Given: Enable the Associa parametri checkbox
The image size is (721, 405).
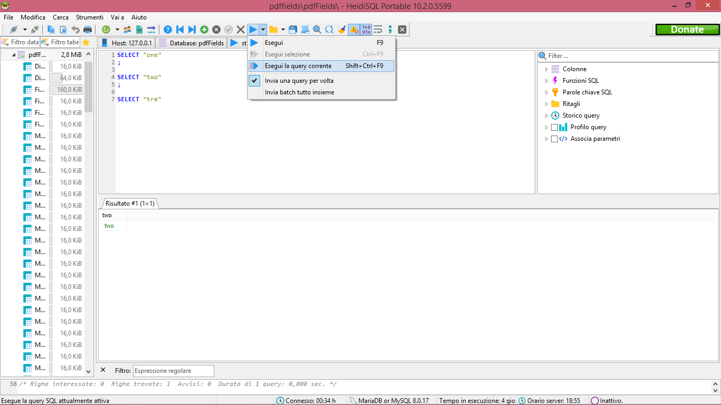Looking at the screenshot, I should (554, 139).
